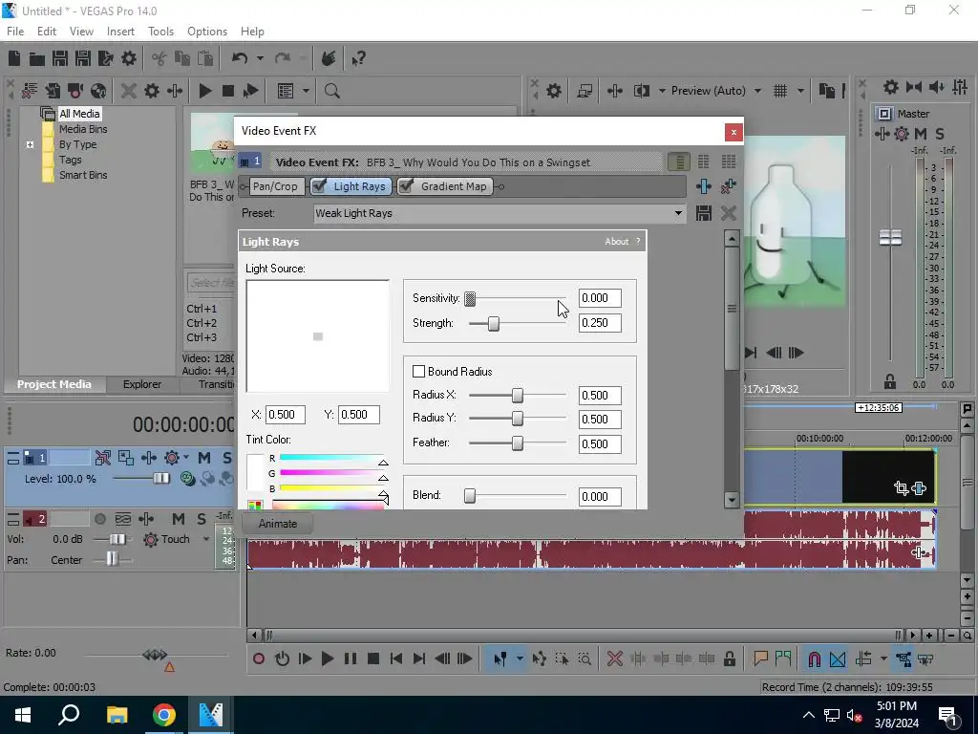Click the Strength slider handle
The image size is (978, 734).
coord(494,323)
